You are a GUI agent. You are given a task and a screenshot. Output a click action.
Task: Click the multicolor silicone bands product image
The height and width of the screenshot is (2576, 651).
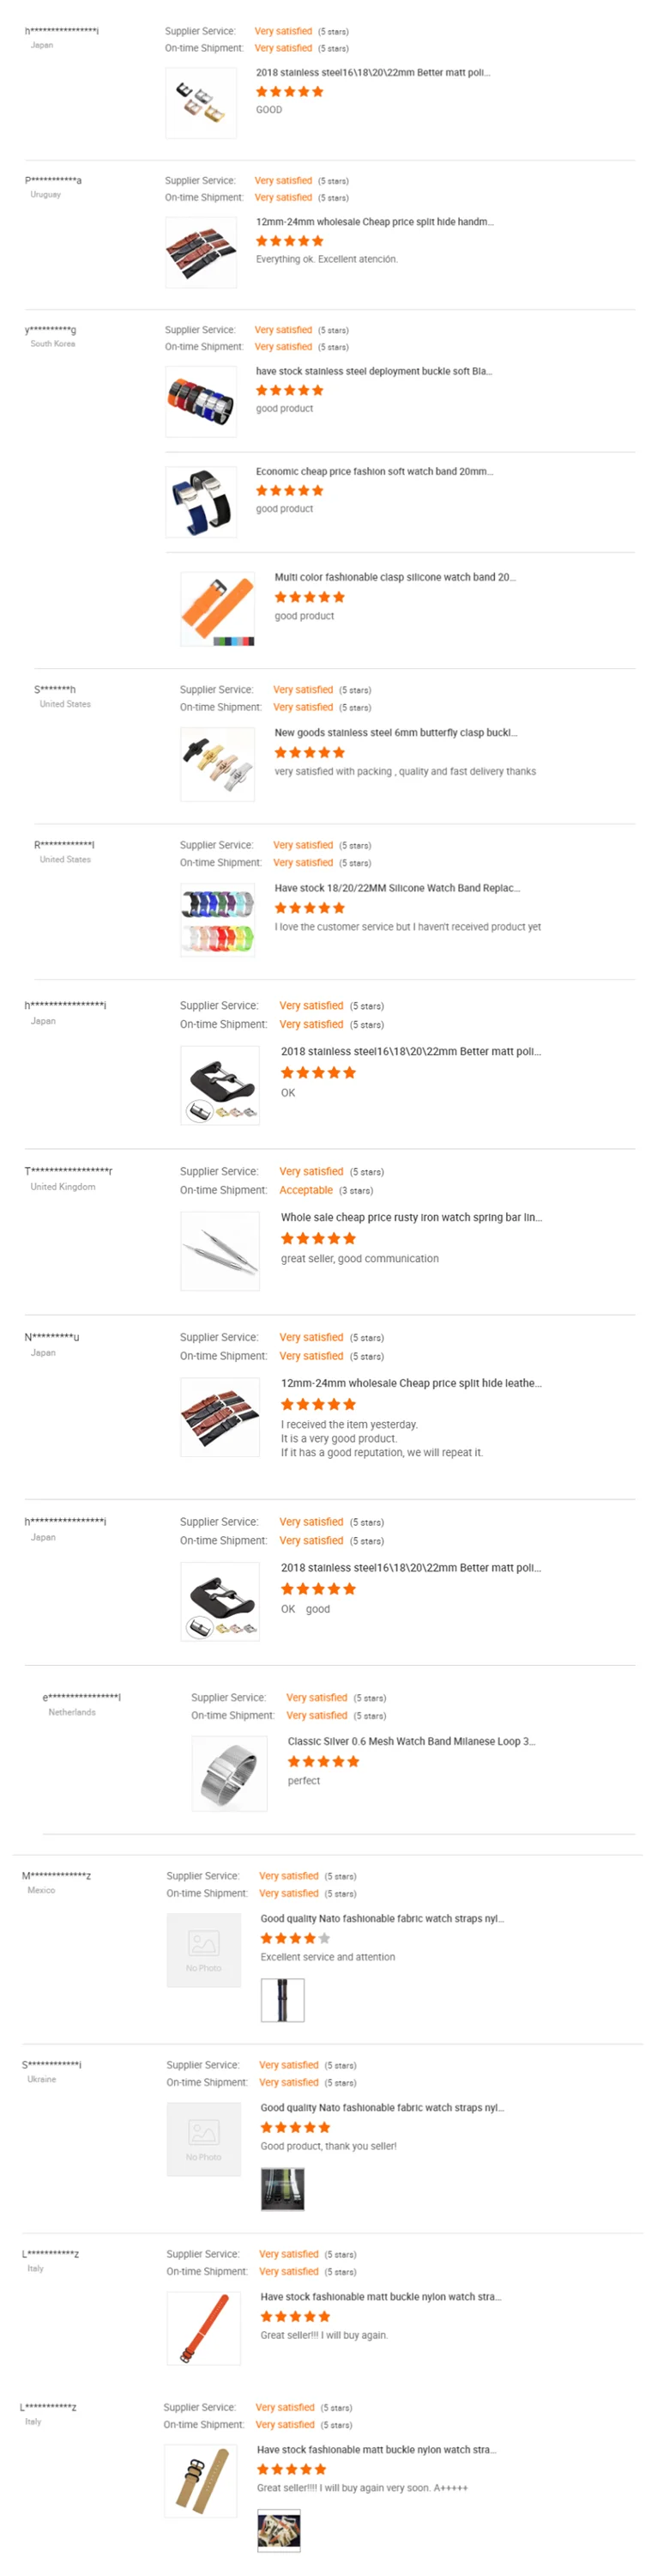click(x=217, y=920)
